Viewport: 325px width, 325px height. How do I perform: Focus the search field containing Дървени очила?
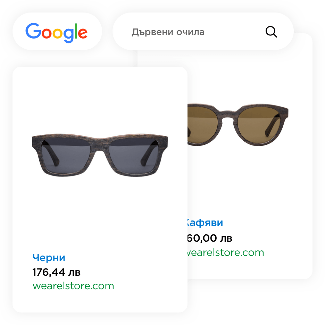pyautogui.click(x=203, y=31)
